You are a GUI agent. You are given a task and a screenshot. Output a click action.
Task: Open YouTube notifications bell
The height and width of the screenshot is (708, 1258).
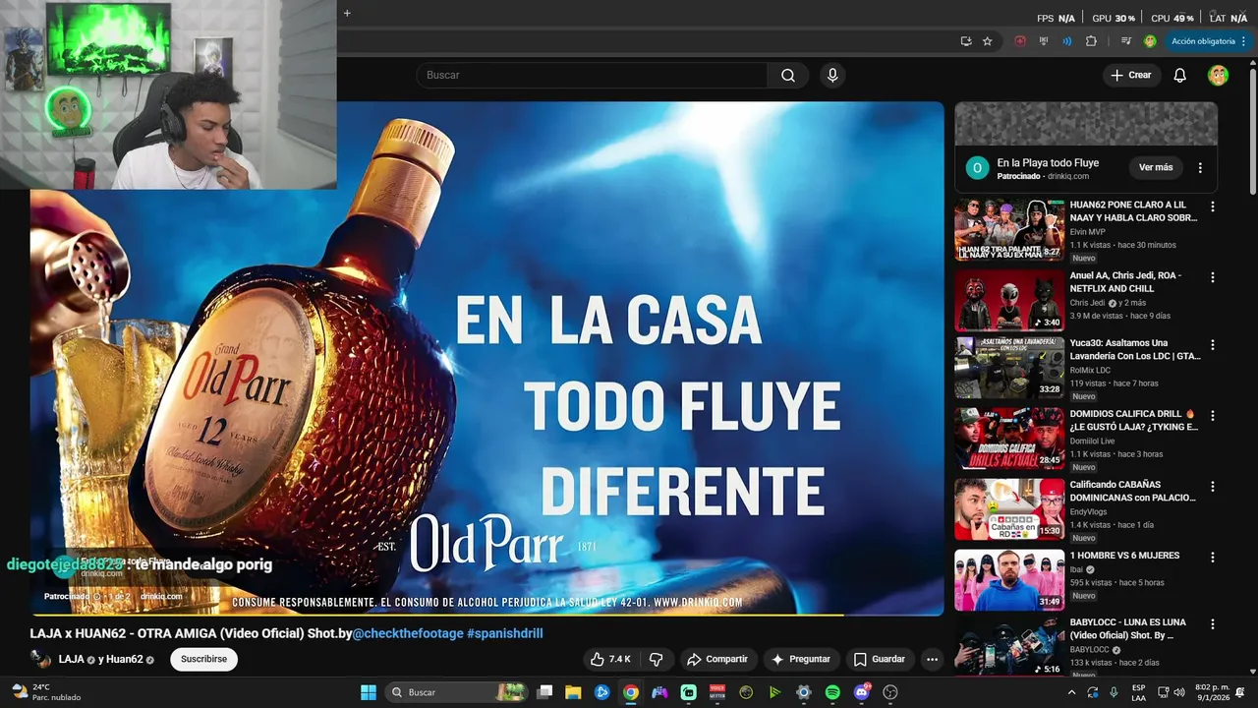point(1180,75)
